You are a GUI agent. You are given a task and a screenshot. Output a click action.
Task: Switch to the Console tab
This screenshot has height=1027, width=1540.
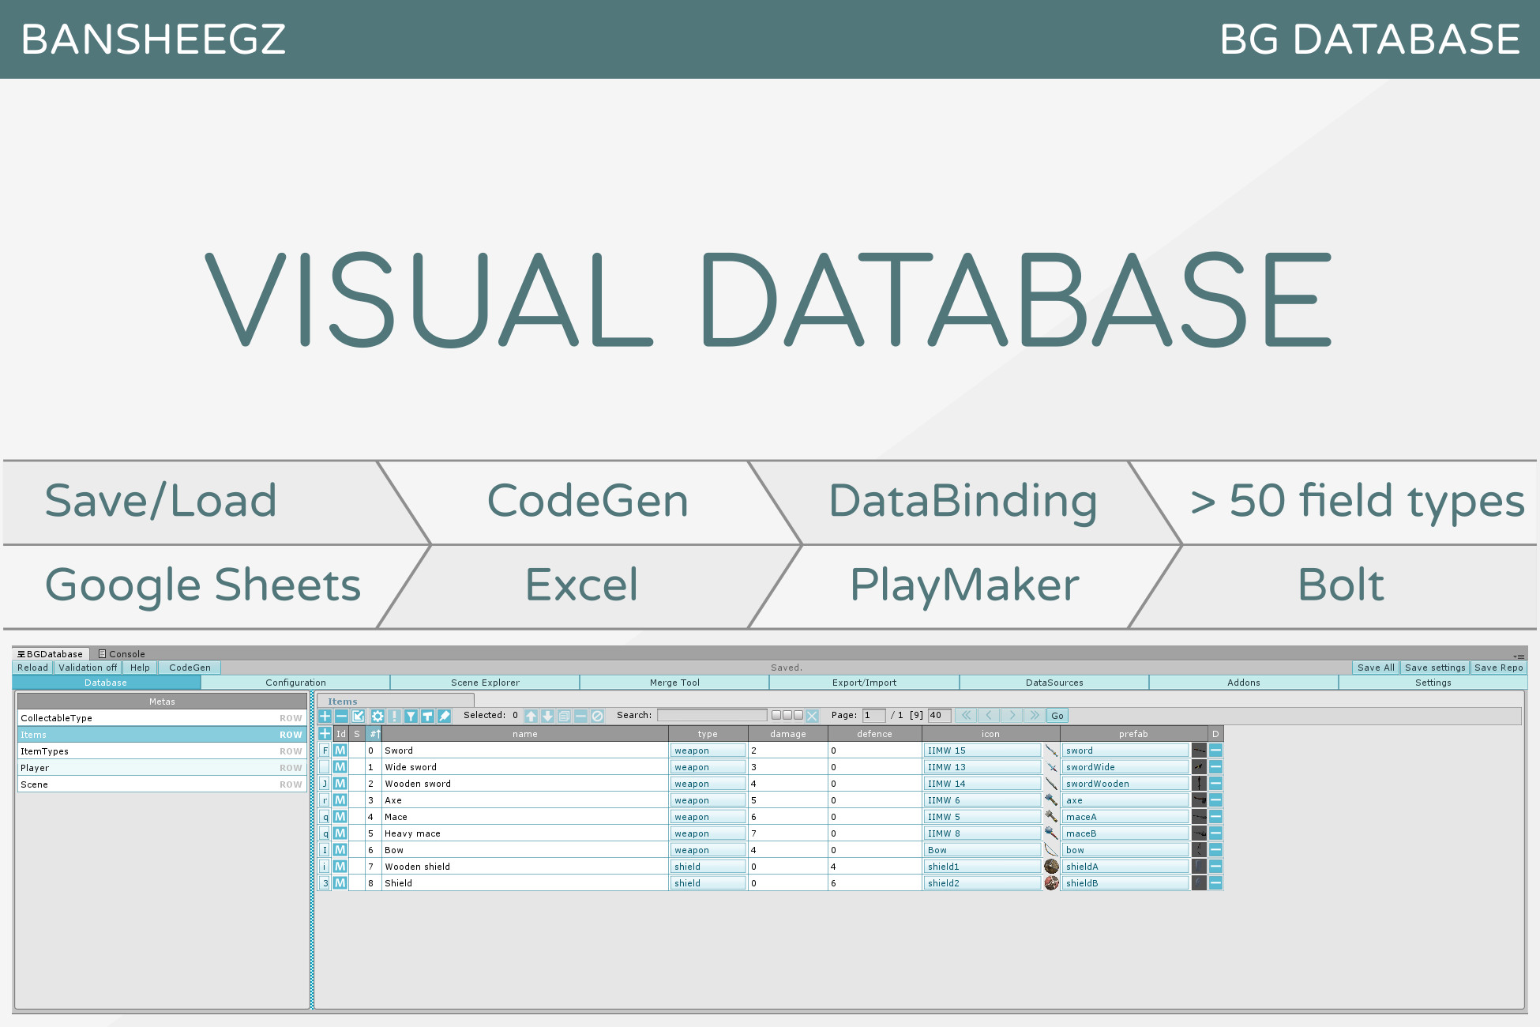[122, 654]
